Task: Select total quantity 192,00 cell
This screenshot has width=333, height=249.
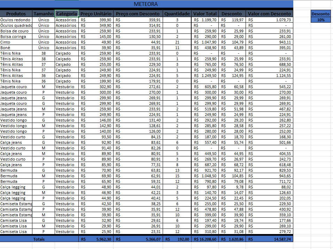Action: [x=177, y=239]
